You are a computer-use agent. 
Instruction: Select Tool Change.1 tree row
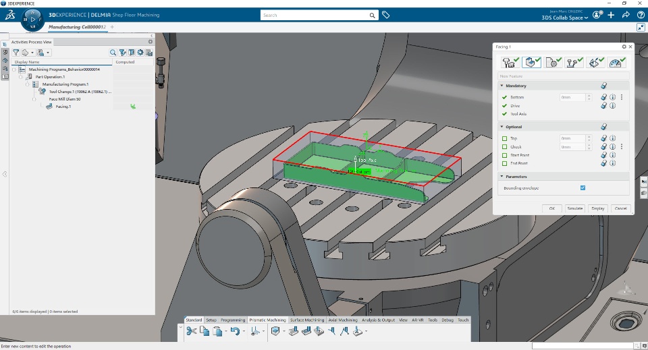click(80, 92)
